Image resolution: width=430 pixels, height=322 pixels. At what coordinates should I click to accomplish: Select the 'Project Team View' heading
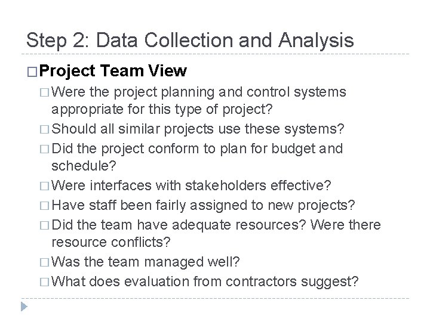click(113, 71)
